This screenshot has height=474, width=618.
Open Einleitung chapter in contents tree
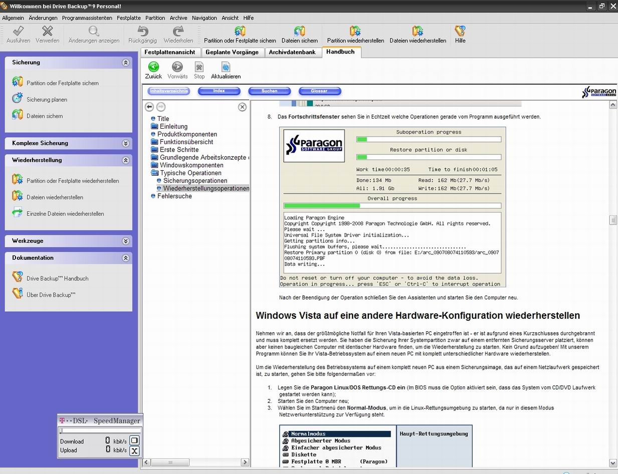click(173, 127)
